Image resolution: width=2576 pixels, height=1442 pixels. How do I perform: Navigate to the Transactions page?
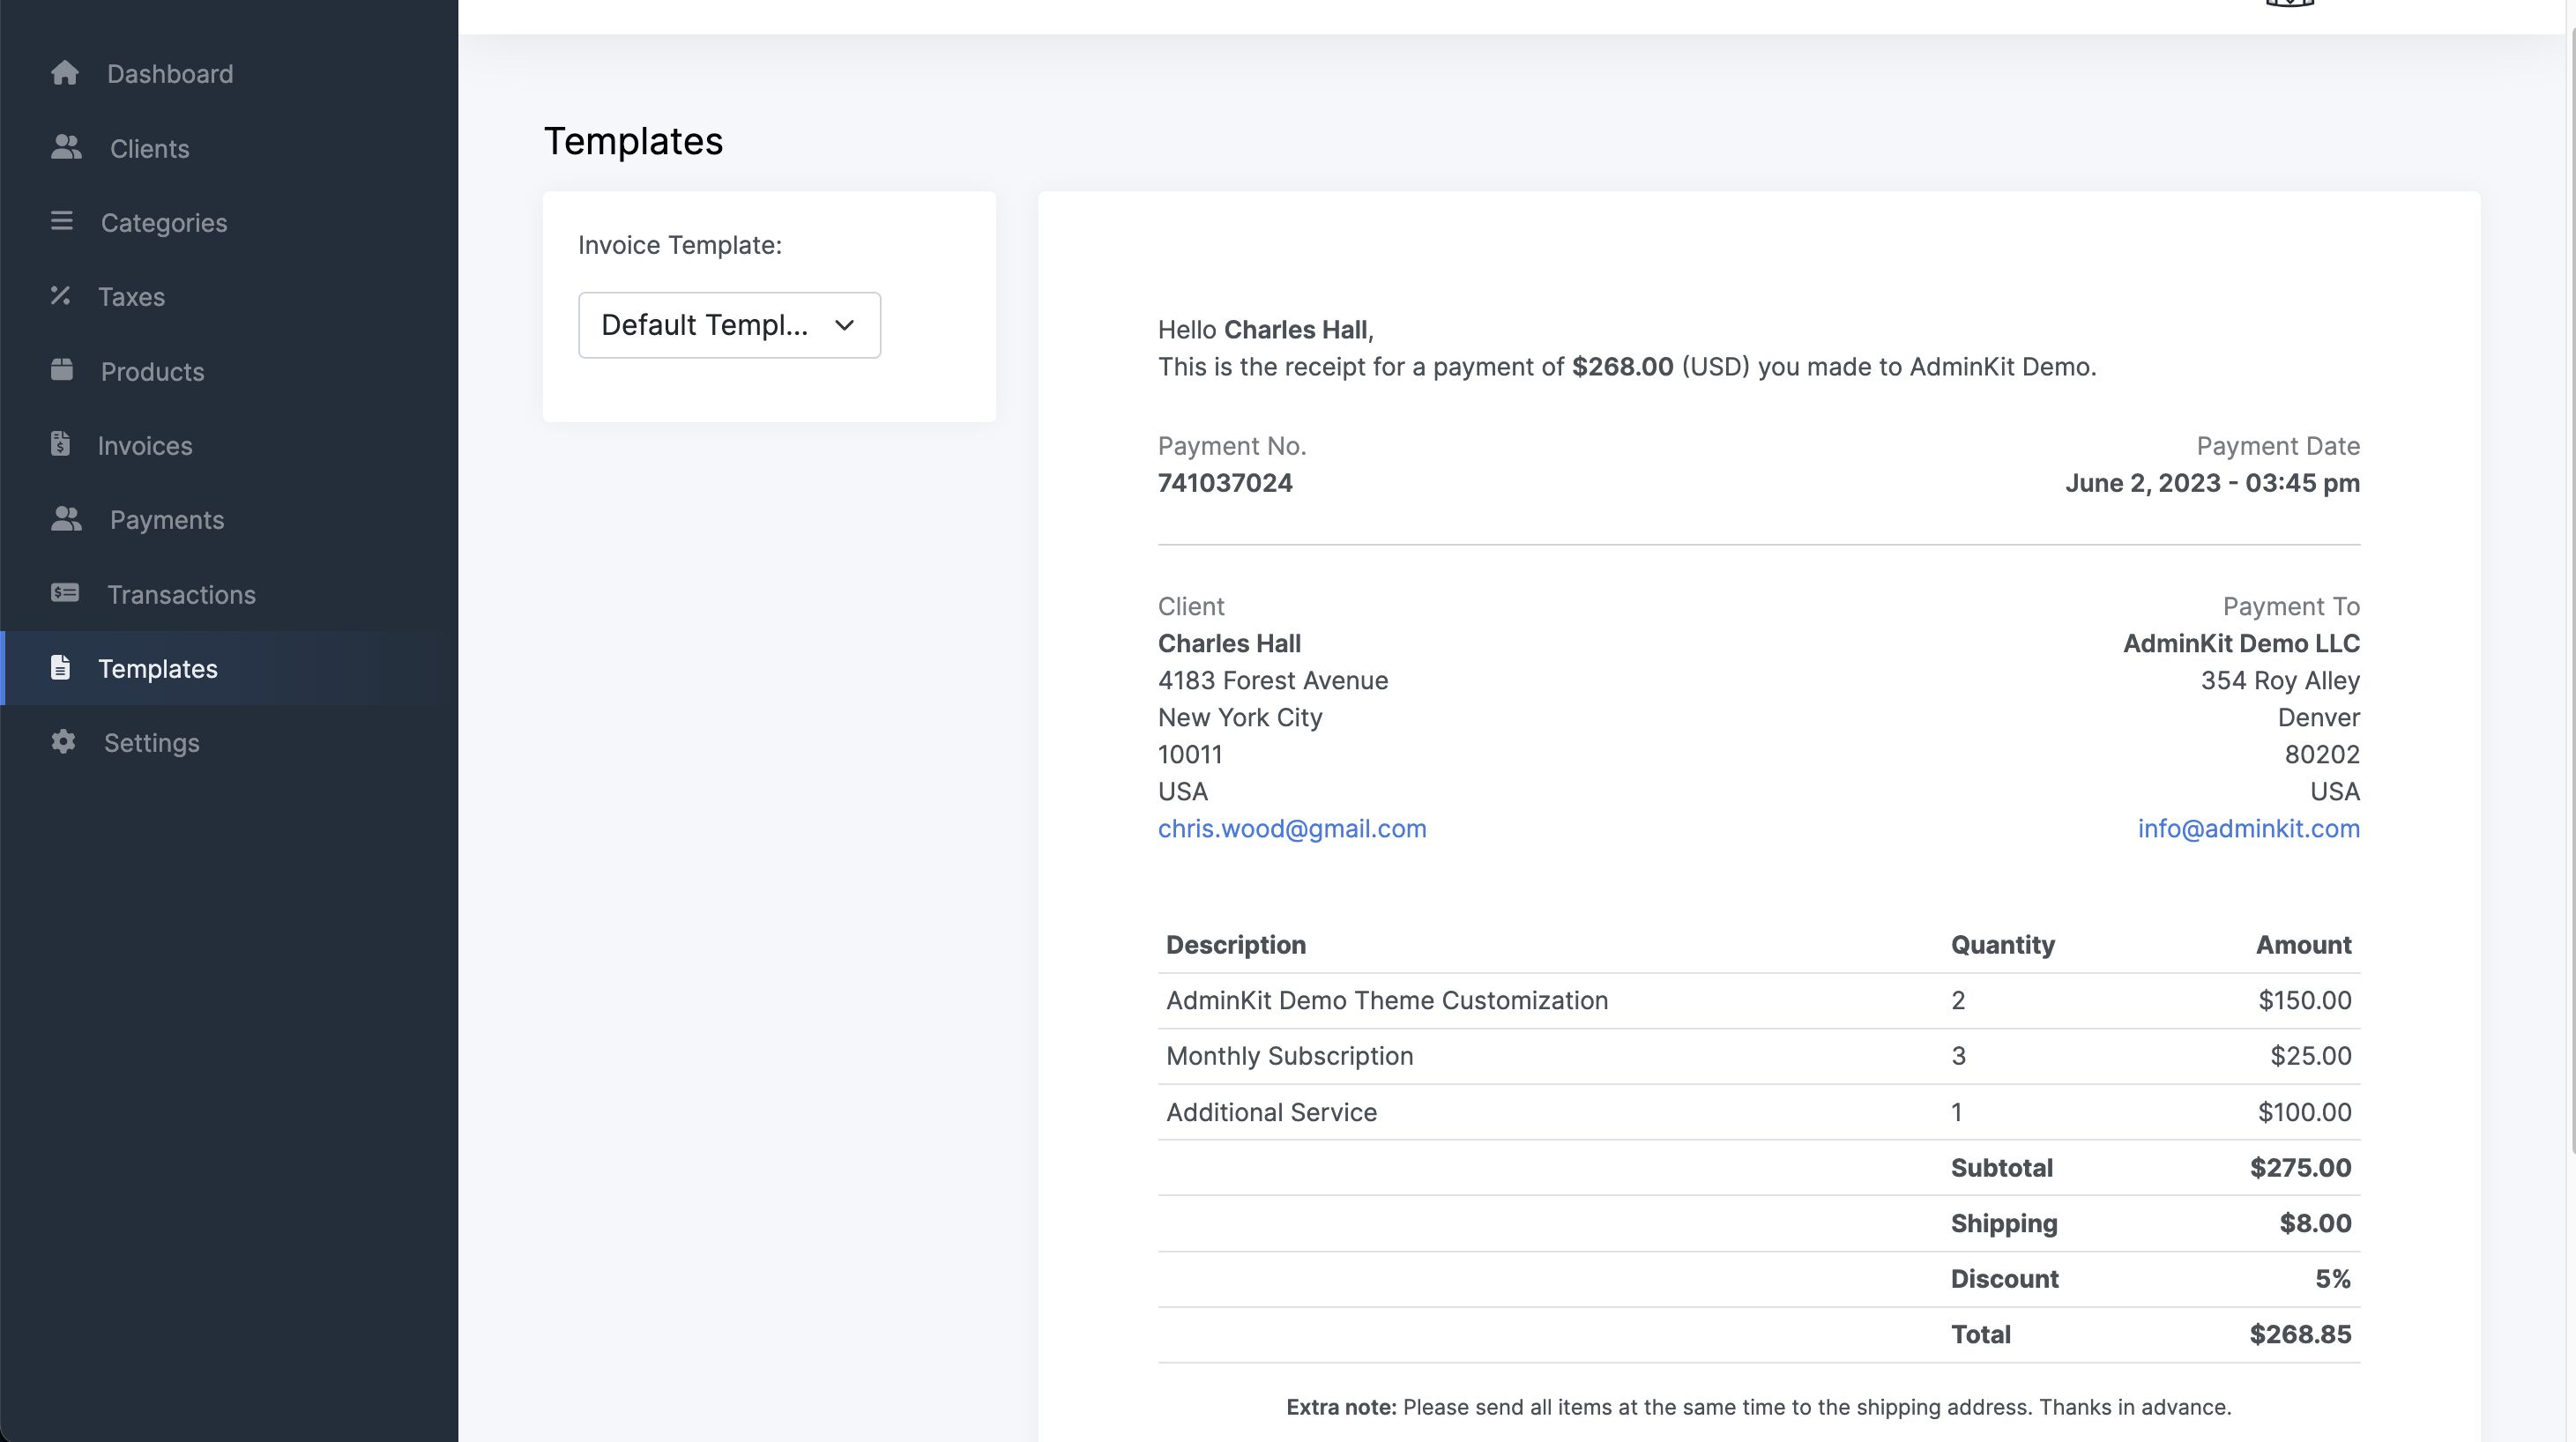pos(181,595)
